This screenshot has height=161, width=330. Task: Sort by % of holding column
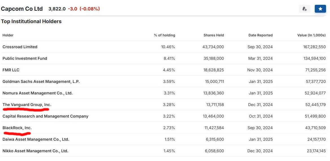(164, 35)
